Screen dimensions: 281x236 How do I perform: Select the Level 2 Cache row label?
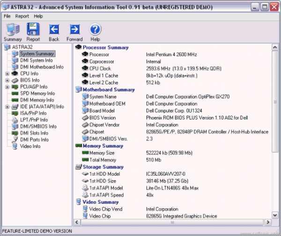(104, 82)
